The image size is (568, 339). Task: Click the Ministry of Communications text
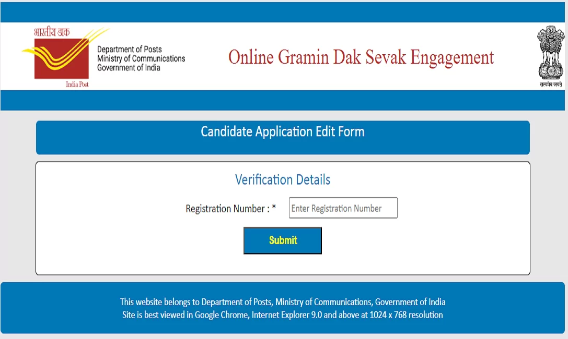[141, 58]
